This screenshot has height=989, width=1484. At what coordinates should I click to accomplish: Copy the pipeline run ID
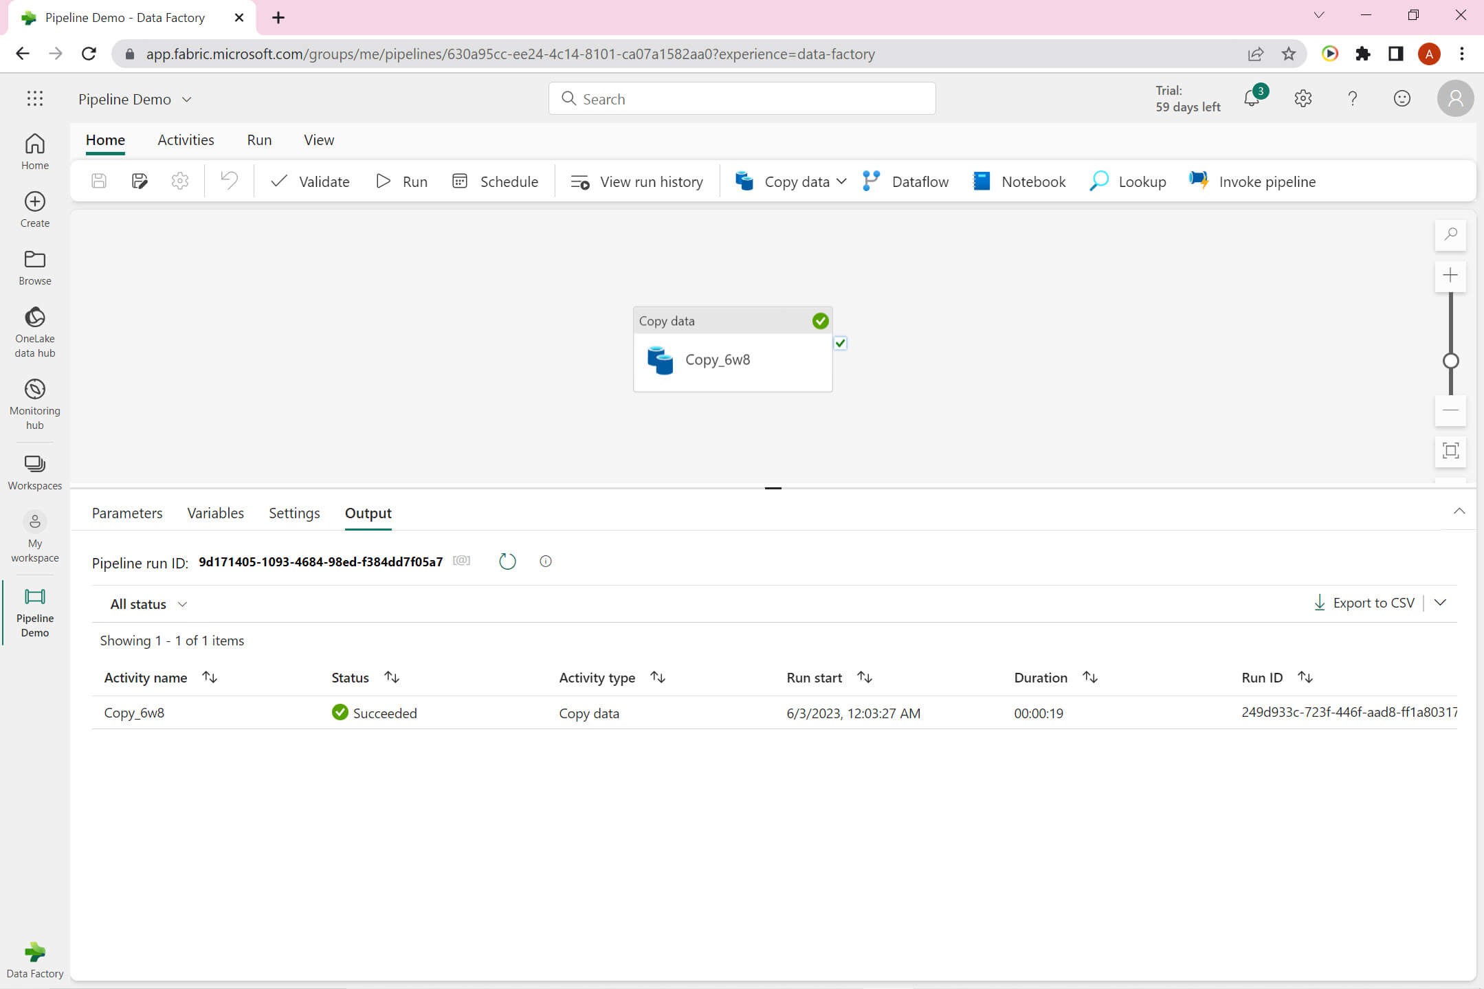click(x=462, y=561)
